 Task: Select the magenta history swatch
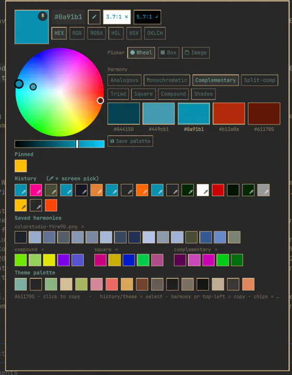[36, 190]
